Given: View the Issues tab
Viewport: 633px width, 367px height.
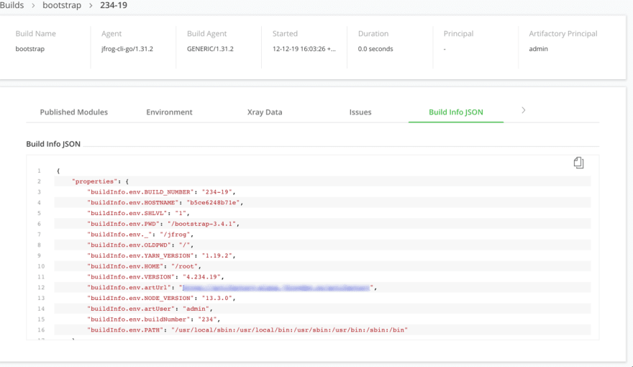Looking at the screenshot, I should tap(360, 112).
